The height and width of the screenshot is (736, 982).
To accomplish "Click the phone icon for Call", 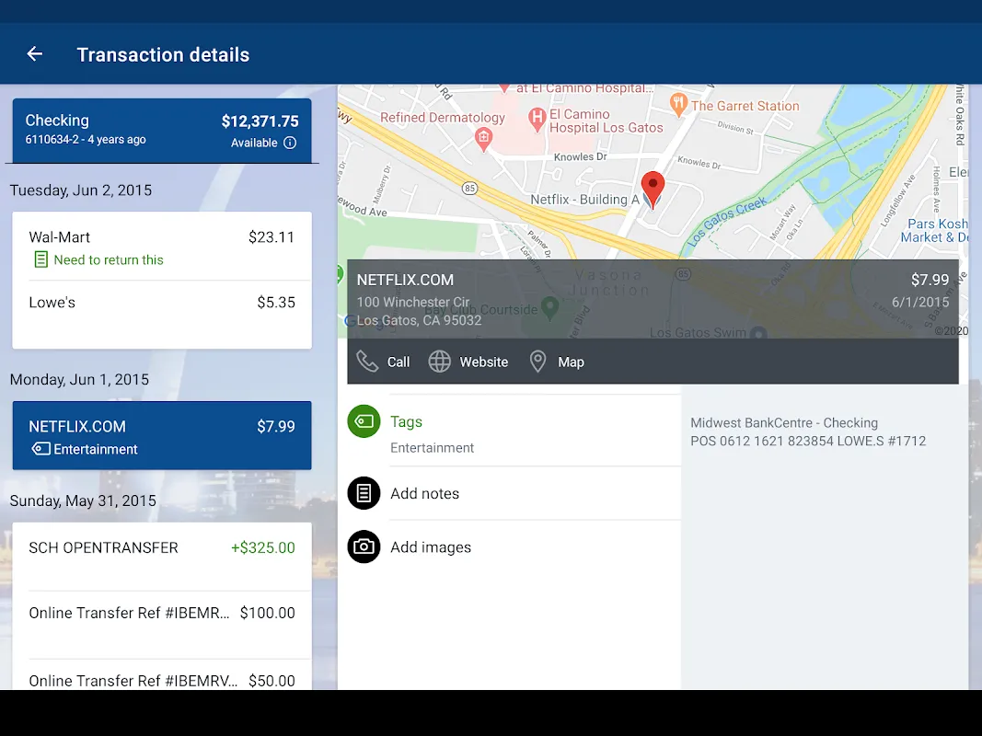I will click(x=367, y=362).
